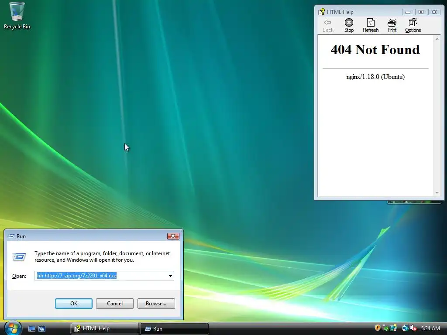Click Show Desktop in Quick Launch
This screenshot has width=447, height=335.
pos(31,328)
